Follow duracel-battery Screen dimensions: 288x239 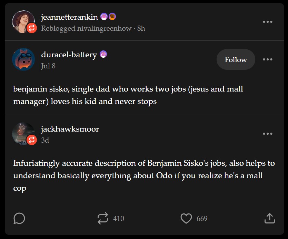pyautogui.click(x=236, y=59)
